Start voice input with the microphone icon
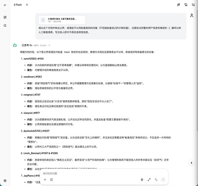The height and width of the screenshot is (186, 198). pyautogui.click(x=142, y=180)
